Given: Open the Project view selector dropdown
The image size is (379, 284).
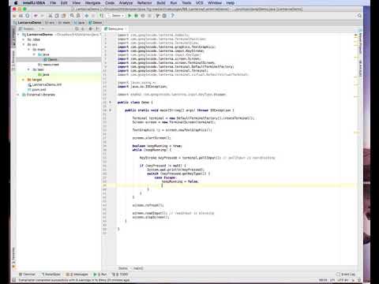Looking at the screenshot, I should (29, 28).
